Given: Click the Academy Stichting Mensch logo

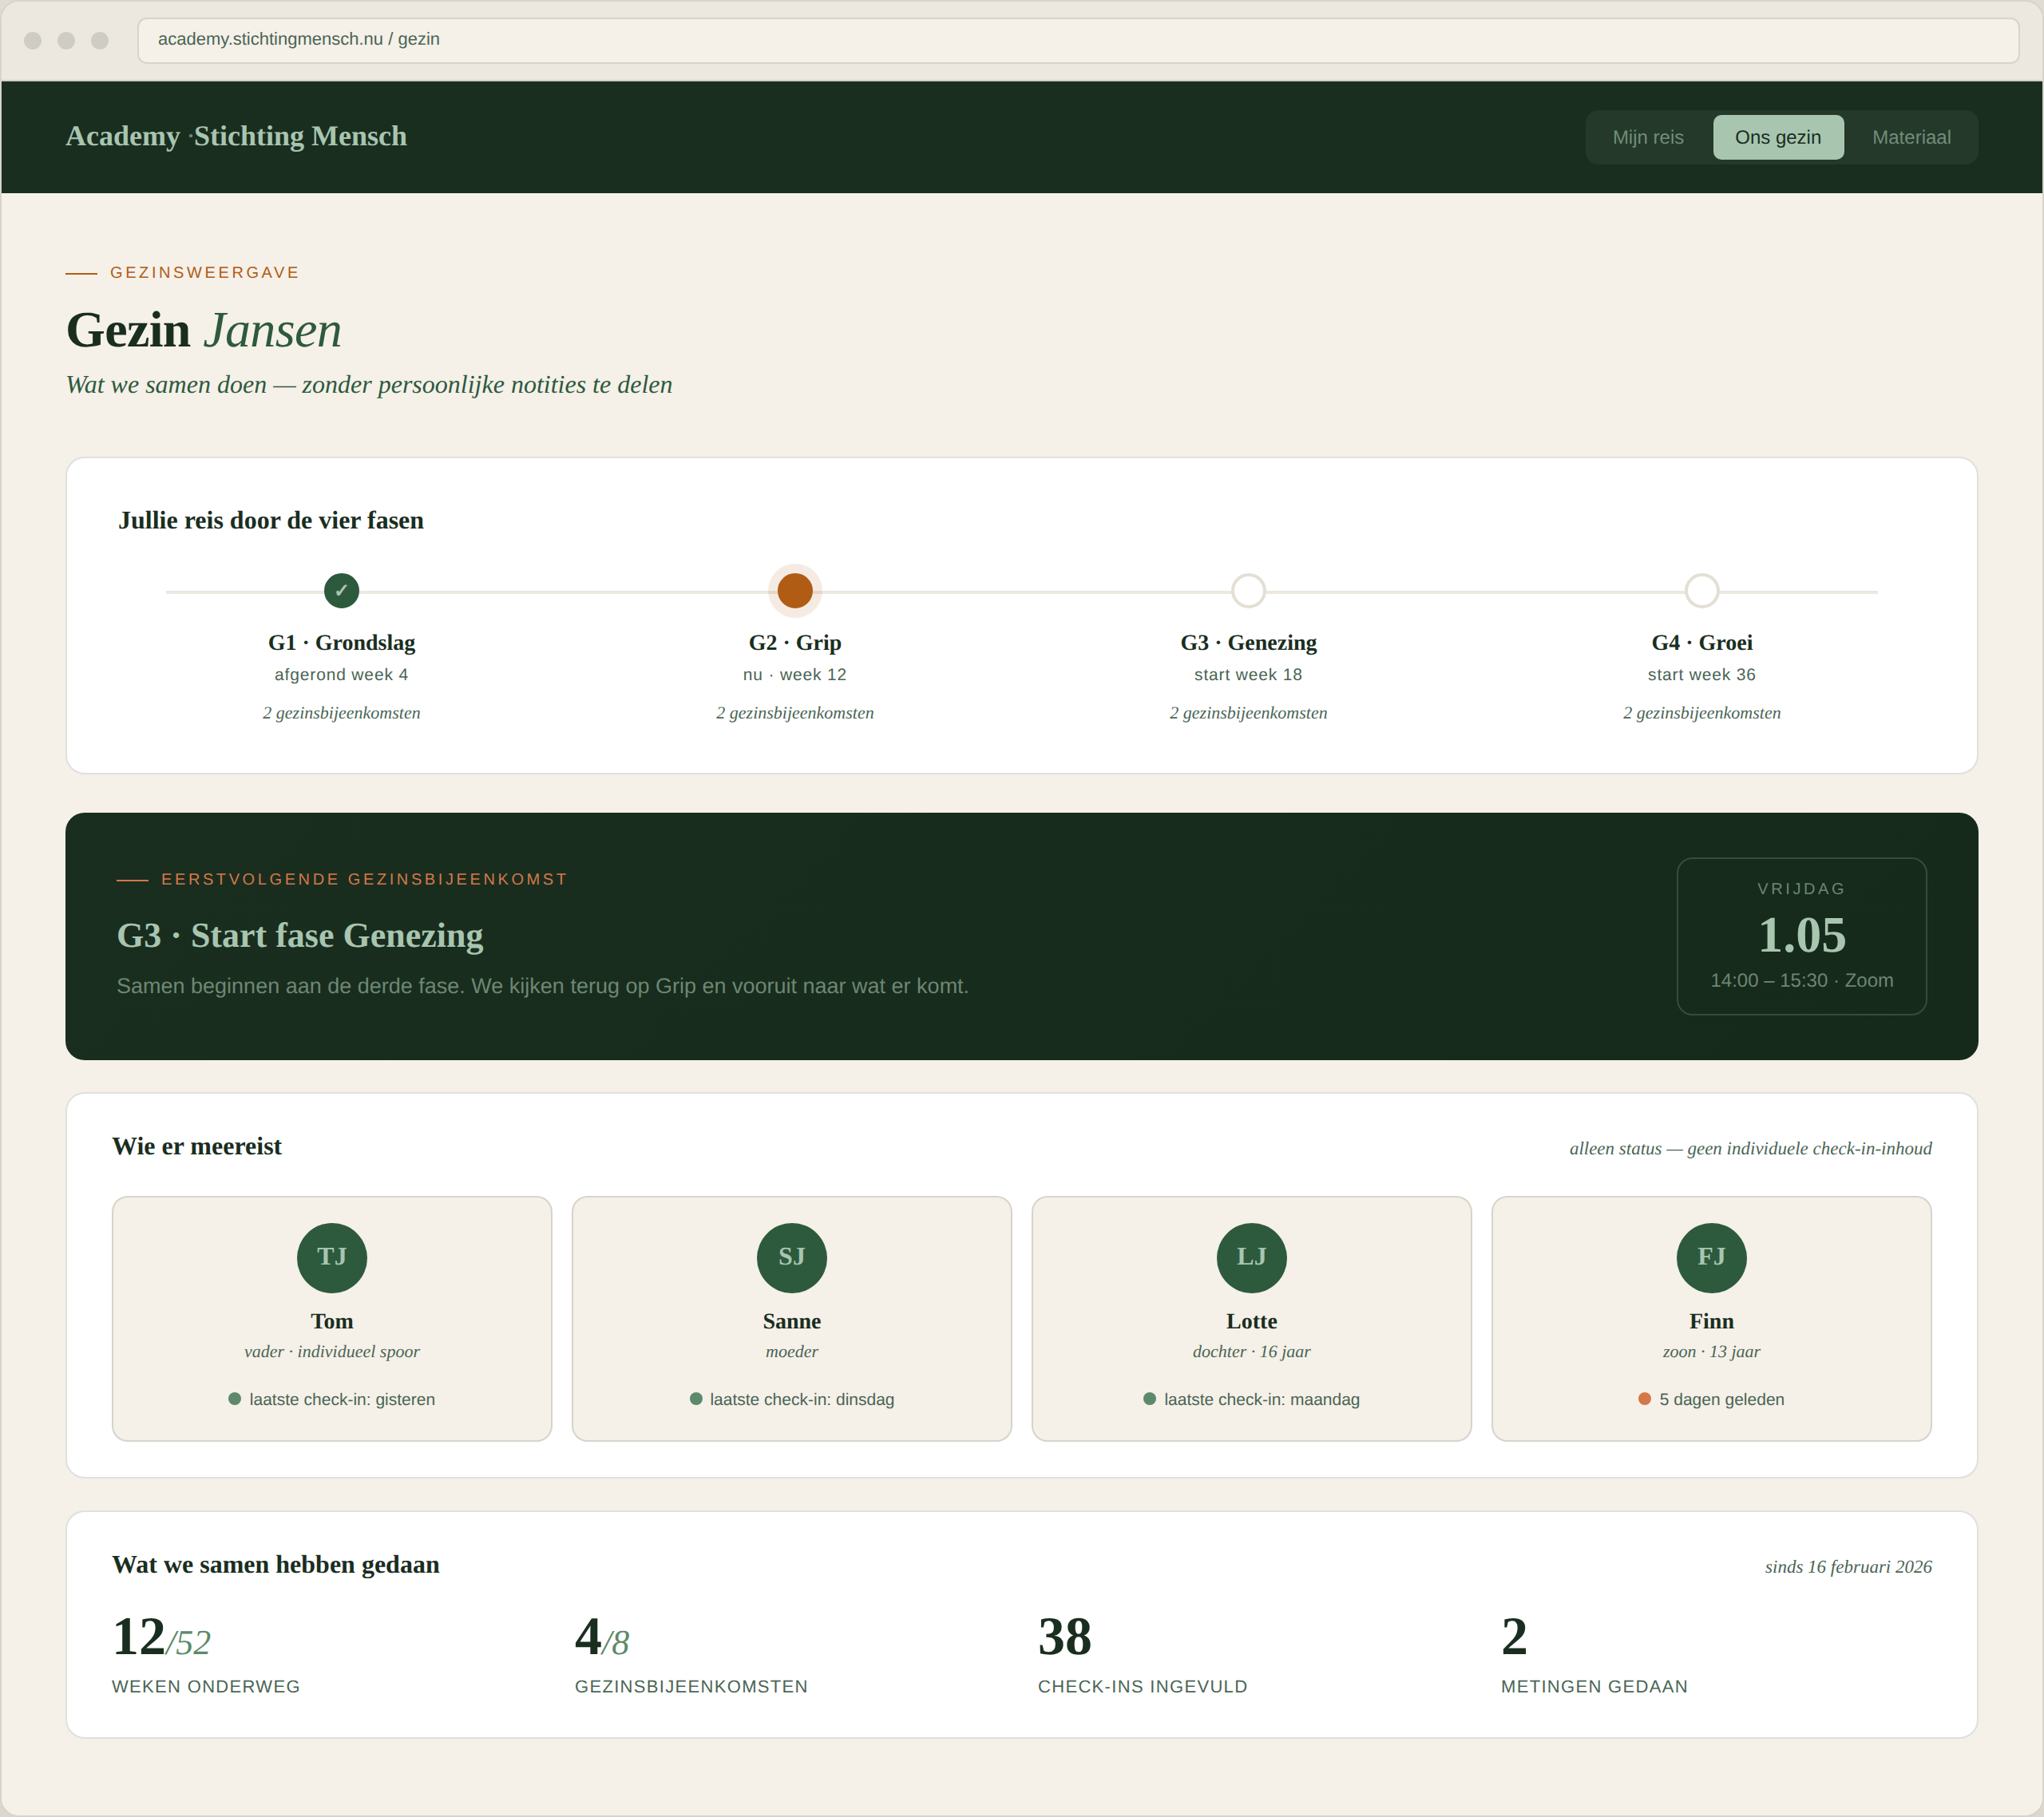Looking at the screenshot, I should point(236,136).
